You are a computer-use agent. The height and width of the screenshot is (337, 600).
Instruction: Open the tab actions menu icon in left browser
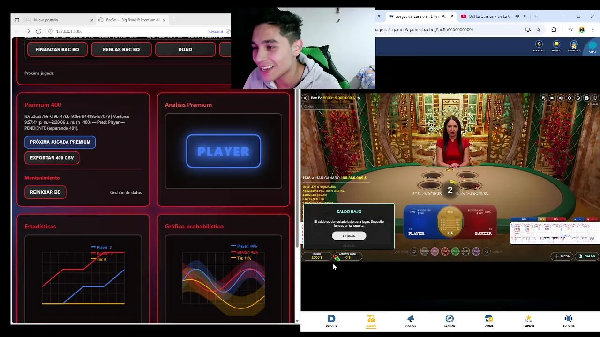coord(17,20)
